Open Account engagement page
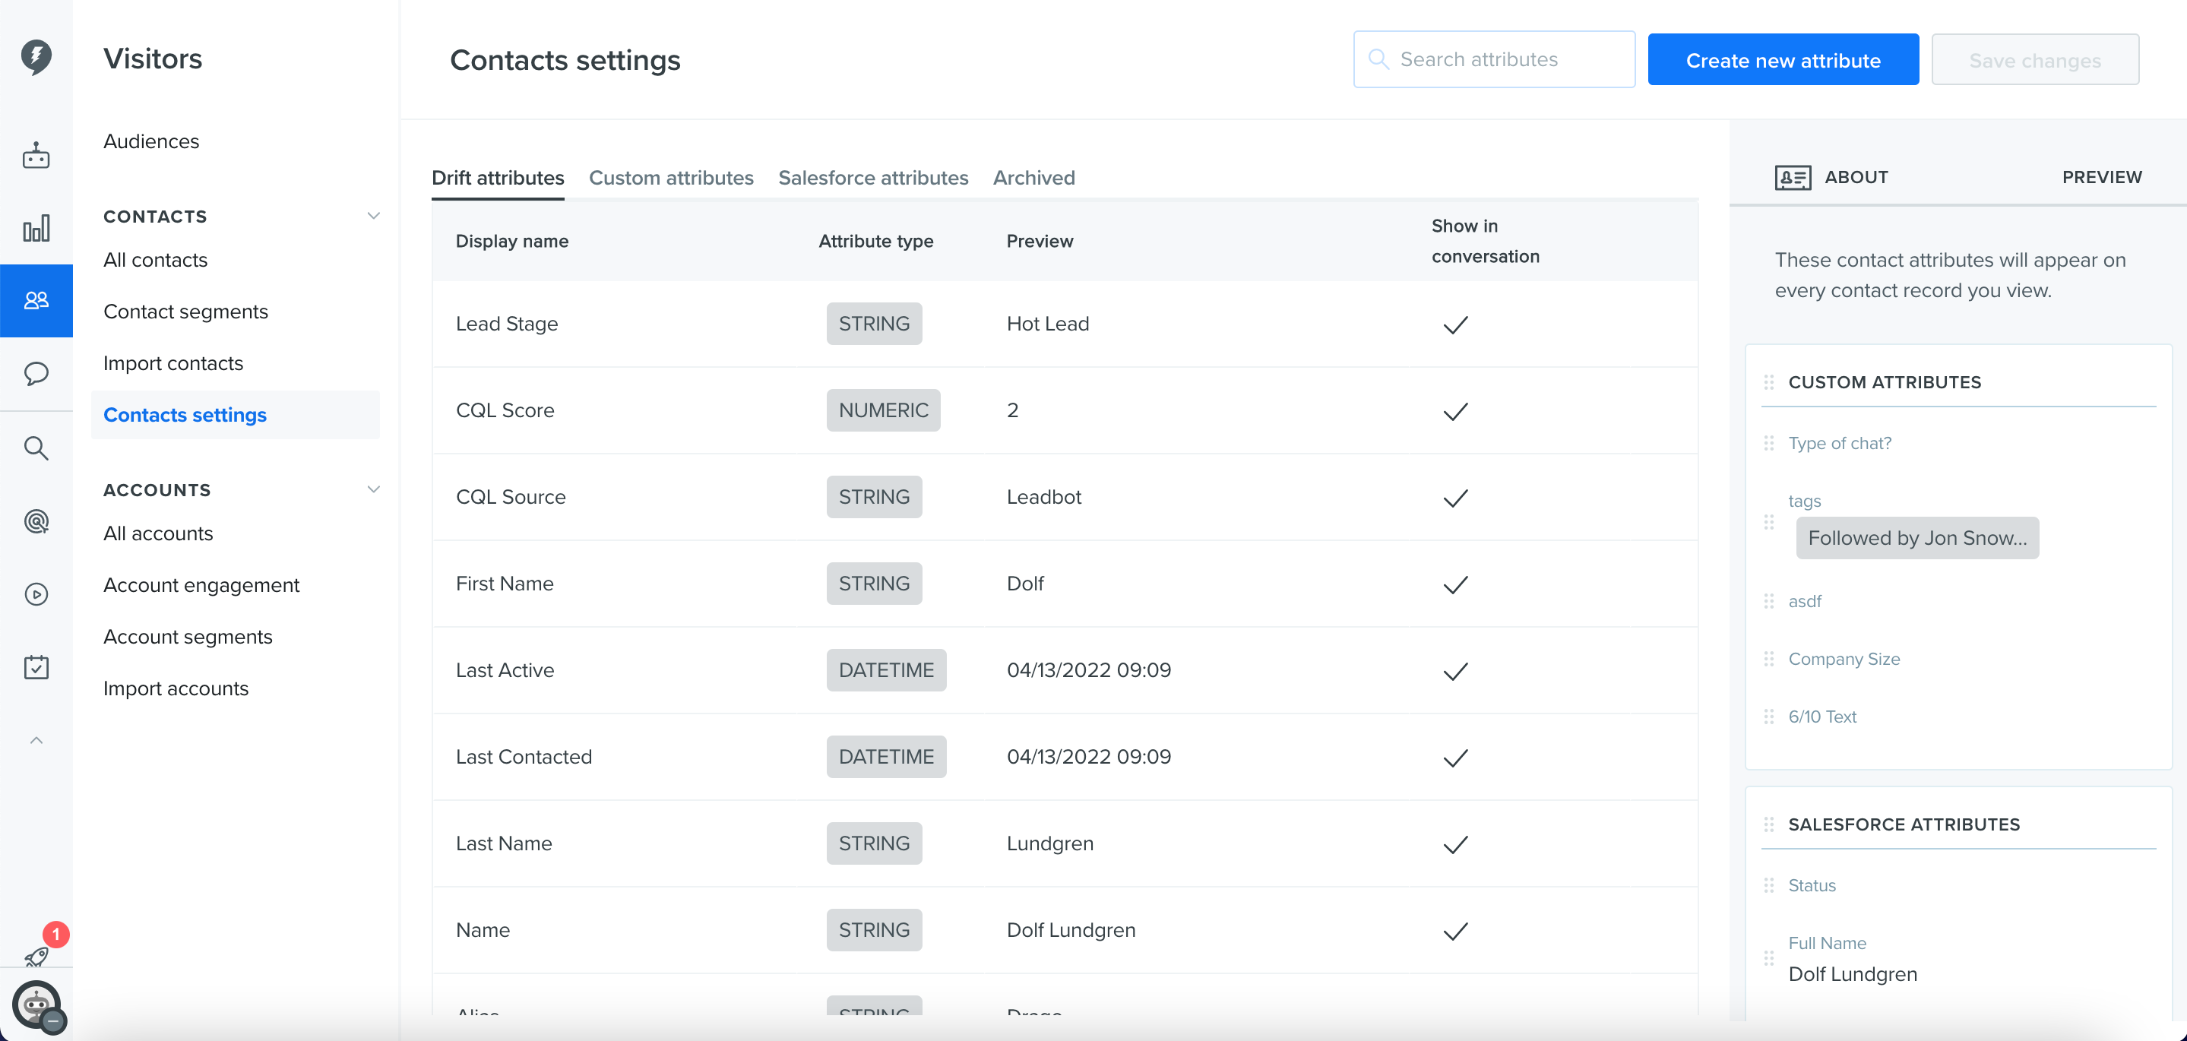This screenshot has width=2187, height=1041. tap(201, 585)
